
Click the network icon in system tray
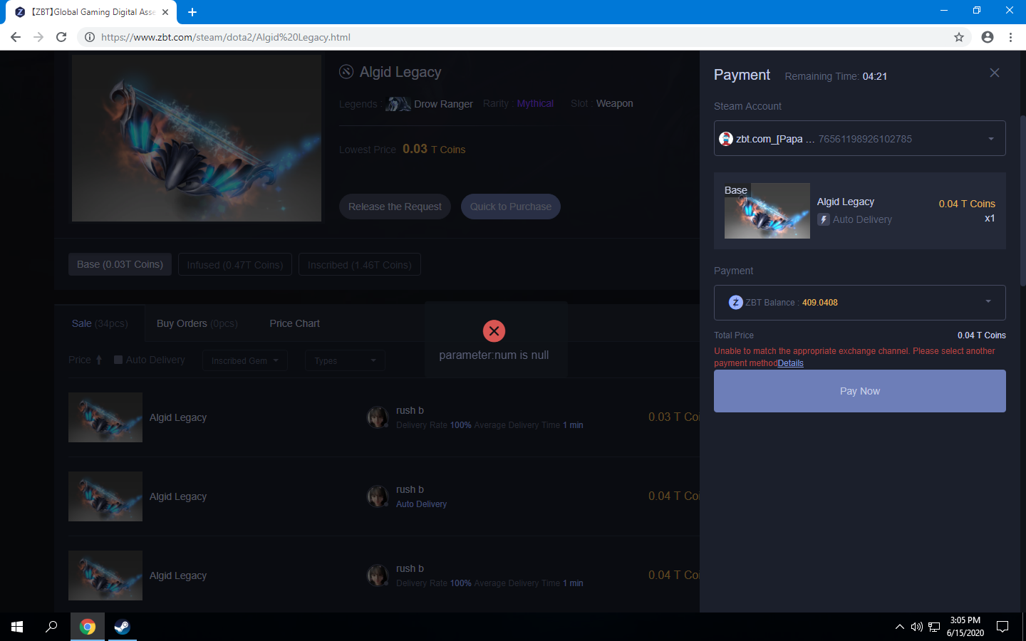tap(934, 627)
